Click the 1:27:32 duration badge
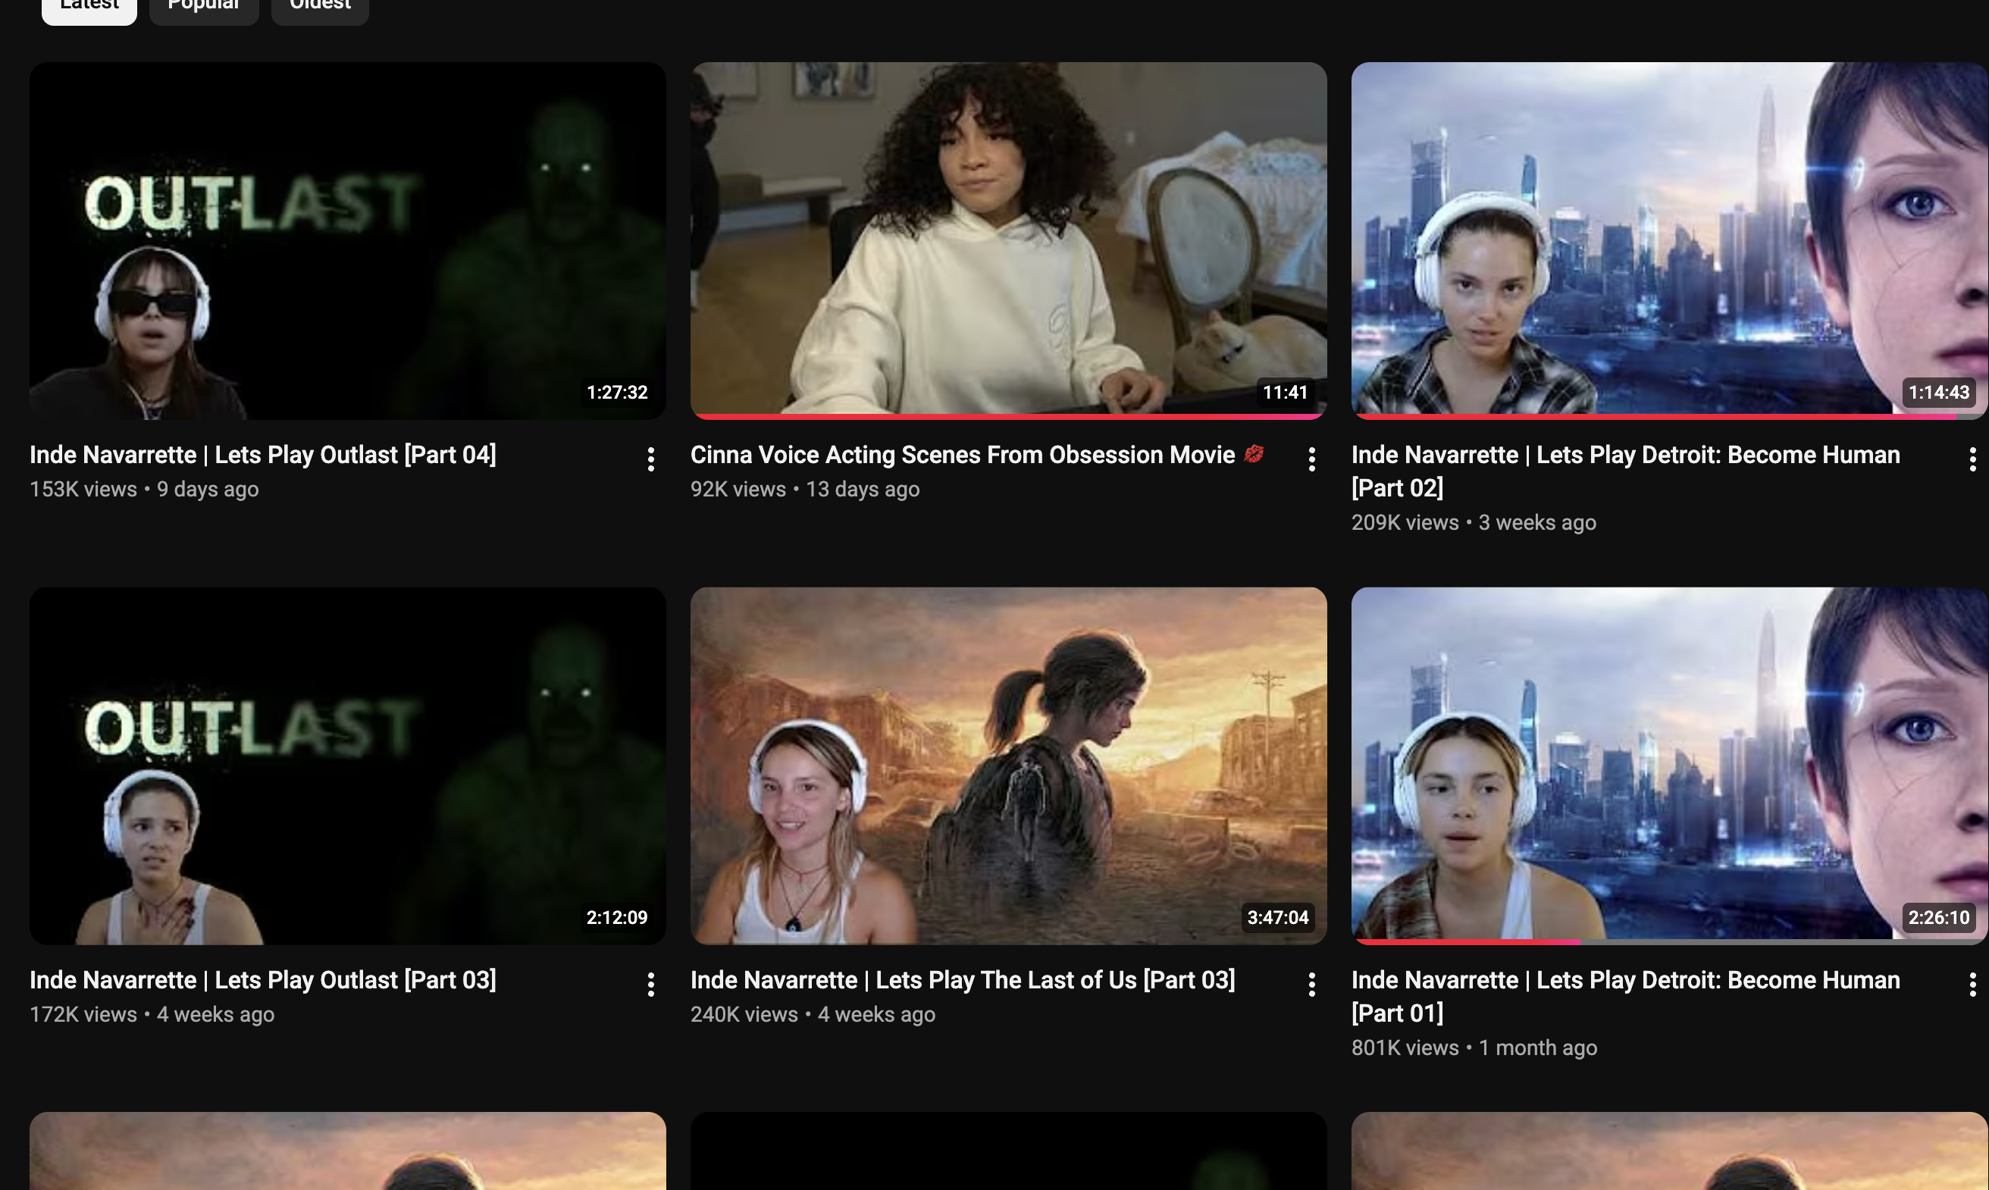The image size is (1989, 1190). click(617, 392)
